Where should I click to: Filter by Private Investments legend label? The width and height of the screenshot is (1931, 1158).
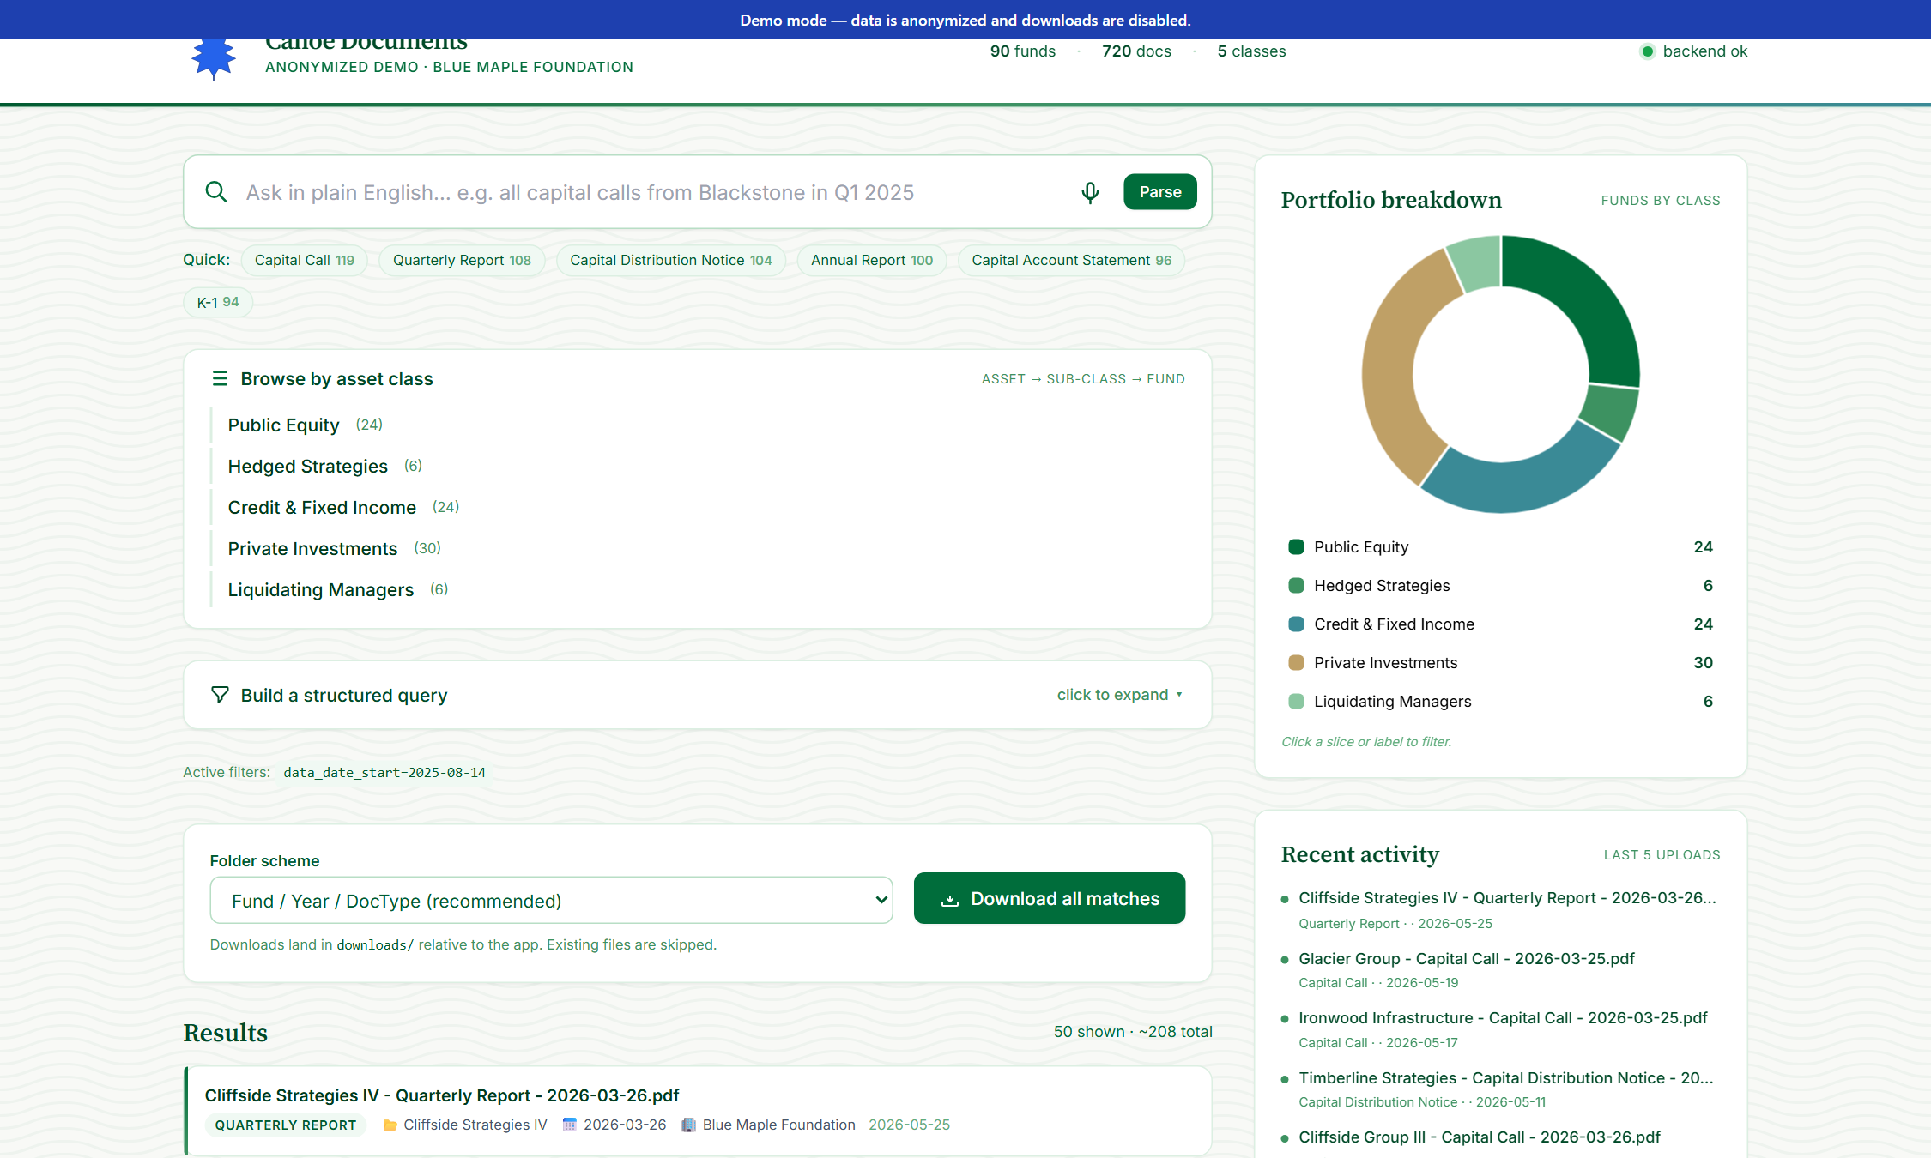coord(1385,663)
